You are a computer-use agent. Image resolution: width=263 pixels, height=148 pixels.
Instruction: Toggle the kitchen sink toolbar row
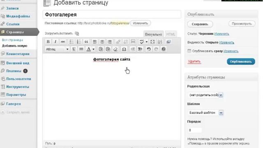[x=160, y=42]
